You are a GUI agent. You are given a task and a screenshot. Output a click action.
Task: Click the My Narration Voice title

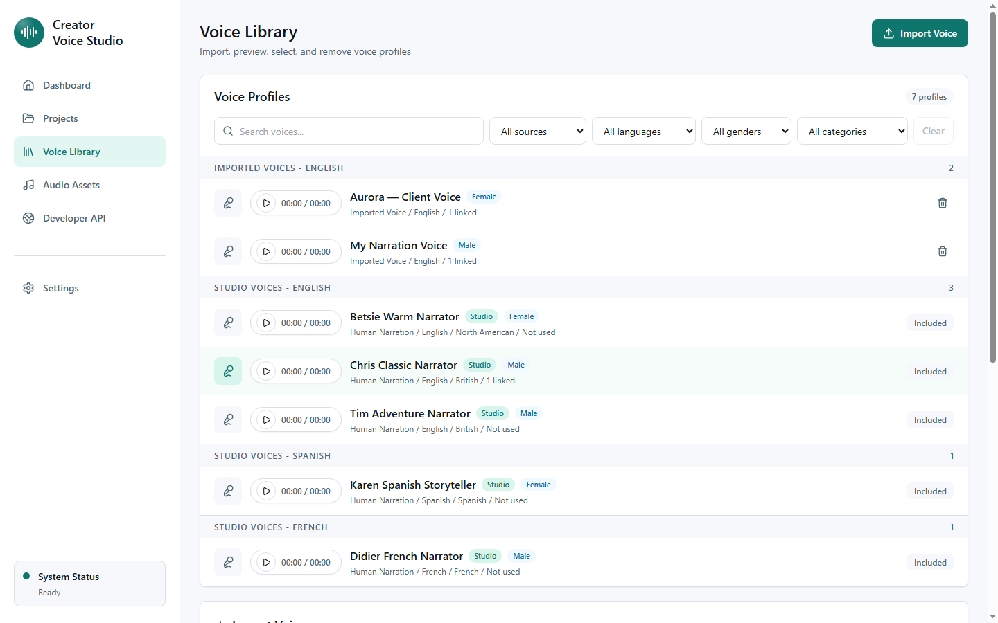point(399,245)
